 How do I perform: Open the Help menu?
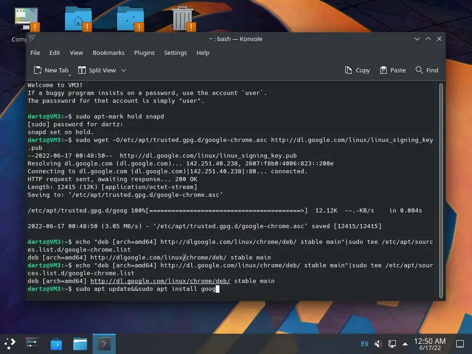click(x=203, y=53)
